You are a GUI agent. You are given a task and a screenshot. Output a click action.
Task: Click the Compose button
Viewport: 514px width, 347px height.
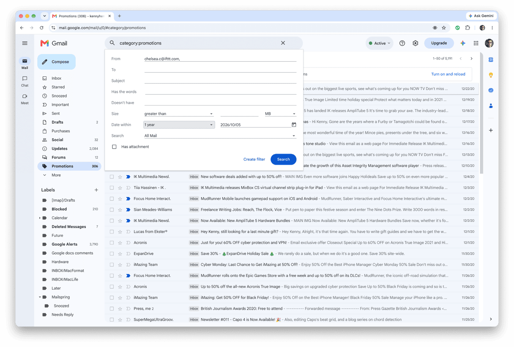tap(57, 62)
